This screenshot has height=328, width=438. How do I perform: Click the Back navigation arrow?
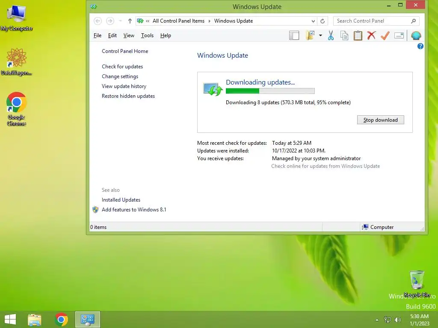click(x=98, y=21)
